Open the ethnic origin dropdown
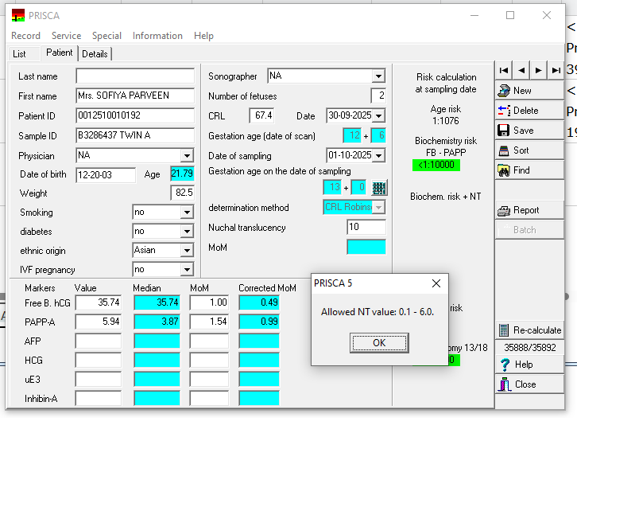Screen dimensions: 635x511 187,251
